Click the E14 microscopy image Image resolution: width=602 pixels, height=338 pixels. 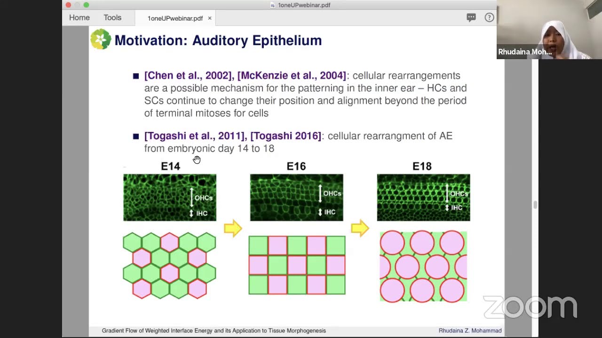[170, 197]
